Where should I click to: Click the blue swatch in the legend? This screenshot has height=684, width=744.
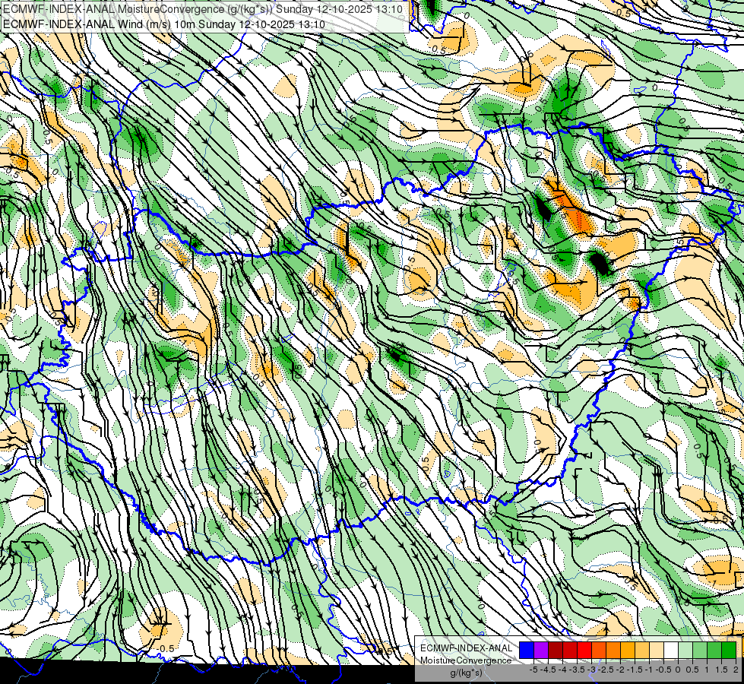coord(527,651)
